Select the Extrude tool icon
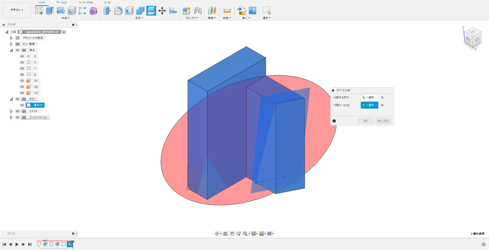Viewport: 489px width, 250px height. 50,11
